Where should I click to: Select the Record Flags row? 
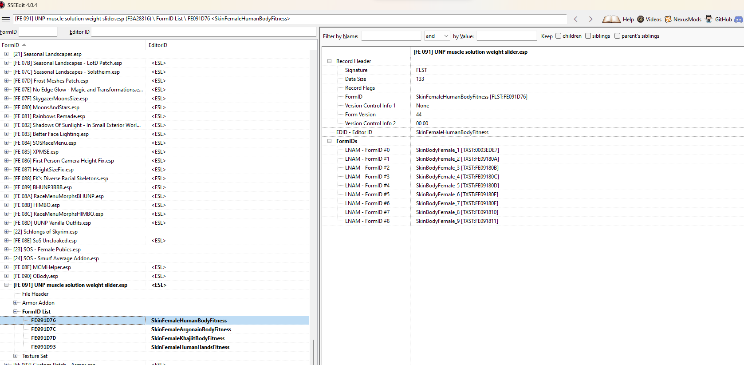pos(532,88)
